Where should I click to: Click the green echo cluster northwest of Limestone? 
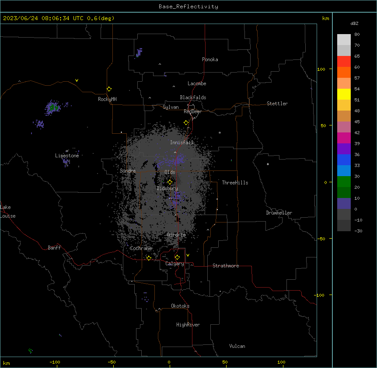tap(52, 108)
